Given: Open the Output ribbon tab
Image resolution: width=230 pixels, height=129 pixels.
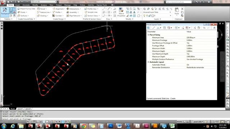Looking at the screenshot, I should [59, 5].
